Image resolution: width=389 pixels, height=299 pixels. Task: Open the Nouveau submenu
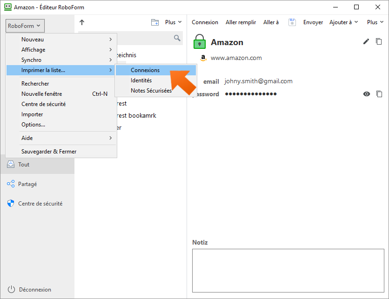61,40
